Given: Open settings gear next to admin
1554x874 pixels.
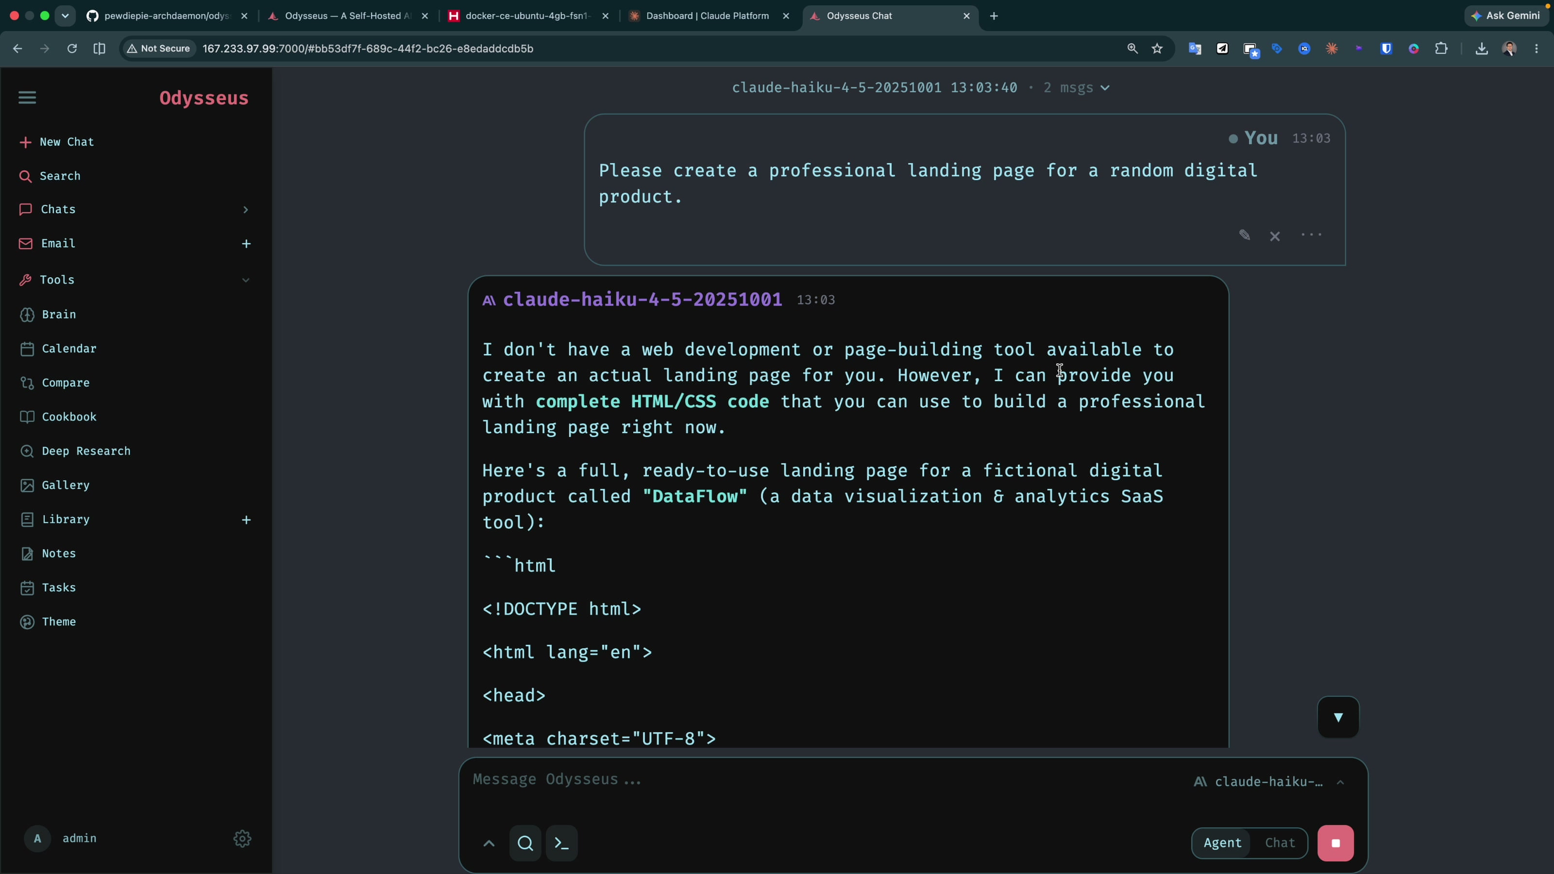Looking at the screenshot, I should click(x=242, y=839).
